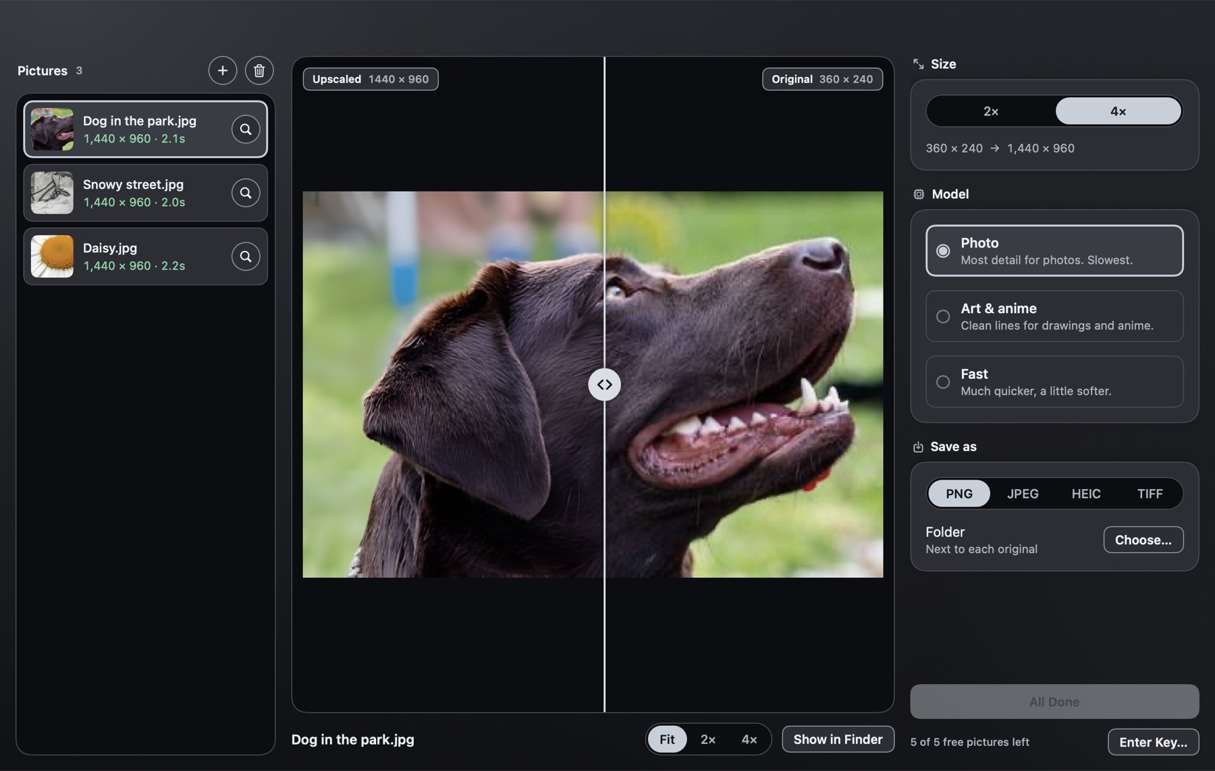Select the Photo model option
1215x771 pixels.
point(1054,250)
